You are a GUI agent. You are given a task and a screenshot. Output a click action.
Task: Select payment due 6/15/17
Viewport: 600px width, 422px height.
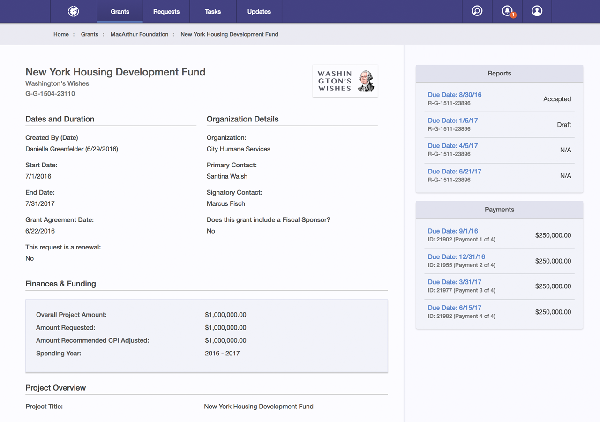tap(454, 308)
